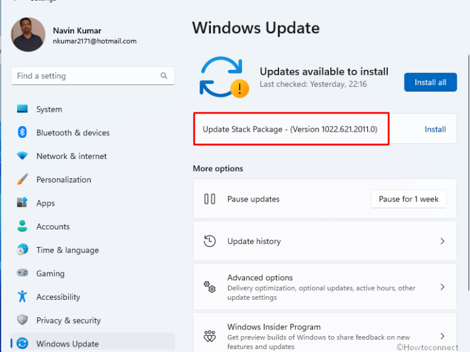Open Advanced options page
Screen dimensions: 470x352
click(325, 287)
